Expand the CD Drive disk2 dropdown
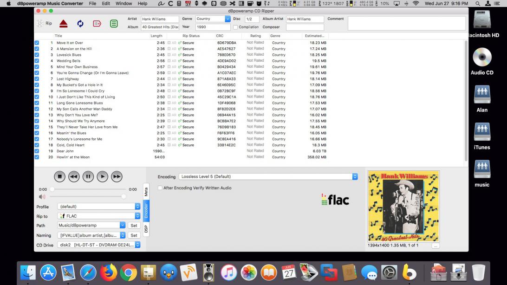507x285 pixels. pyautogui.click(x=98, y=245)
